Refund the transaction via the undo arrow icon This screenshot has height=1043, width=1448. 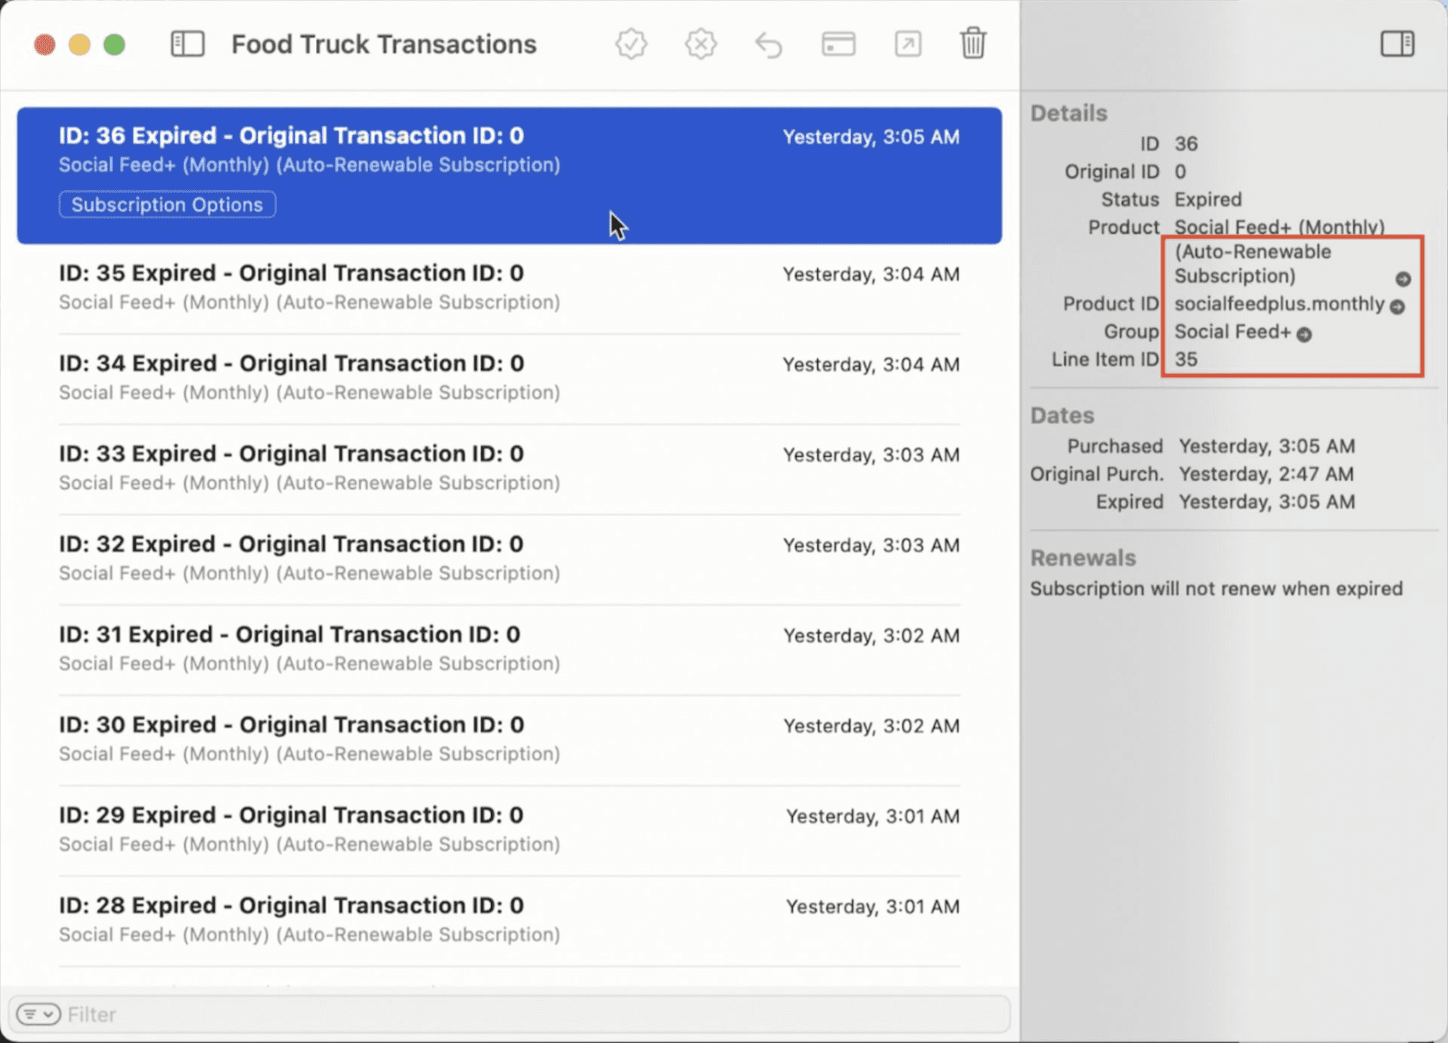pyautogui.click(x=768, y=44)
